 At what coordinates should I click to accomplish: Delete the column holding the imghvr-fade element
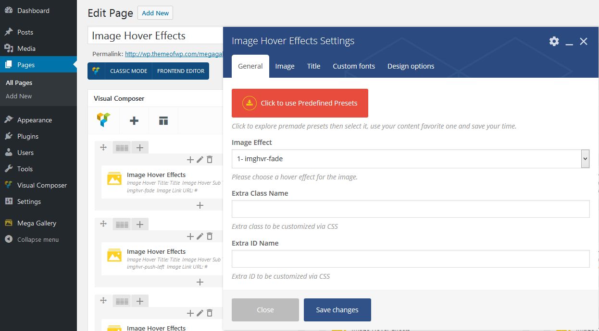[210, 160]
